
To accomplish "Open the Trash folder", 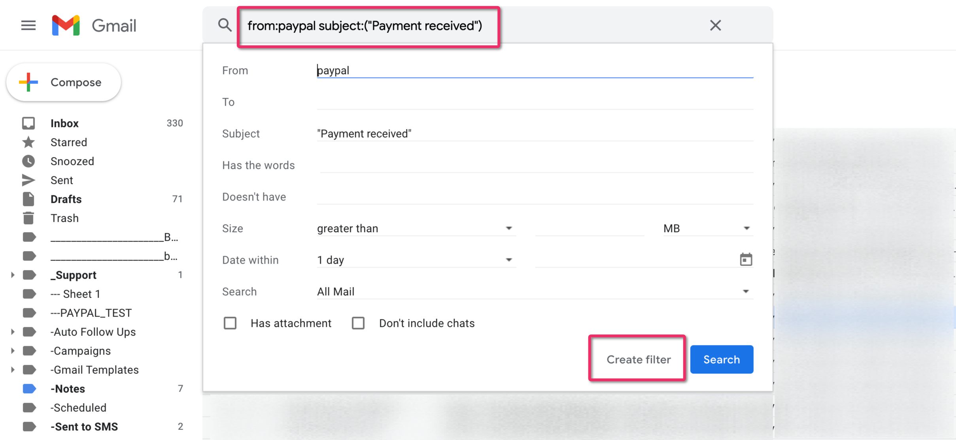I will [64, 218].
